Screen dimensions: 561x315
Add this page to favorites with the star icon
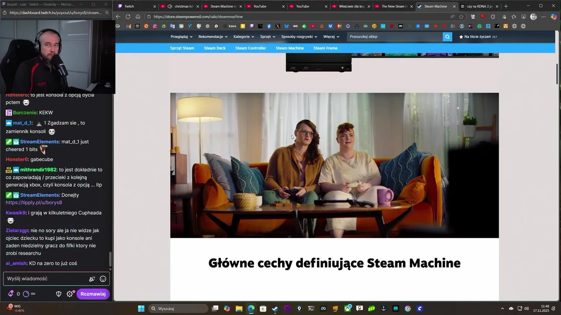pos(461,17)
